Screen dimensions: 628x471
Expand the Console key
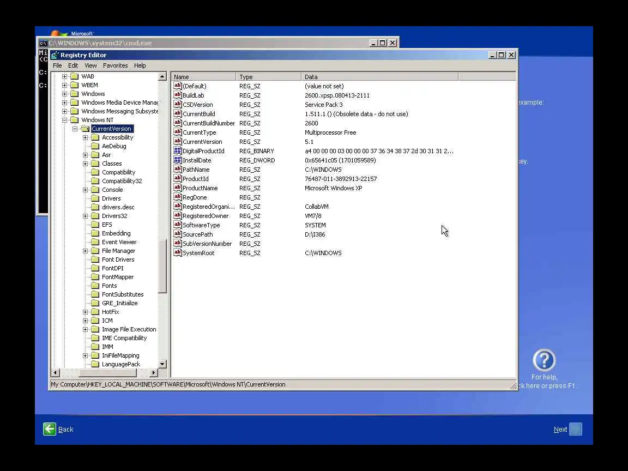pos(85,190)
